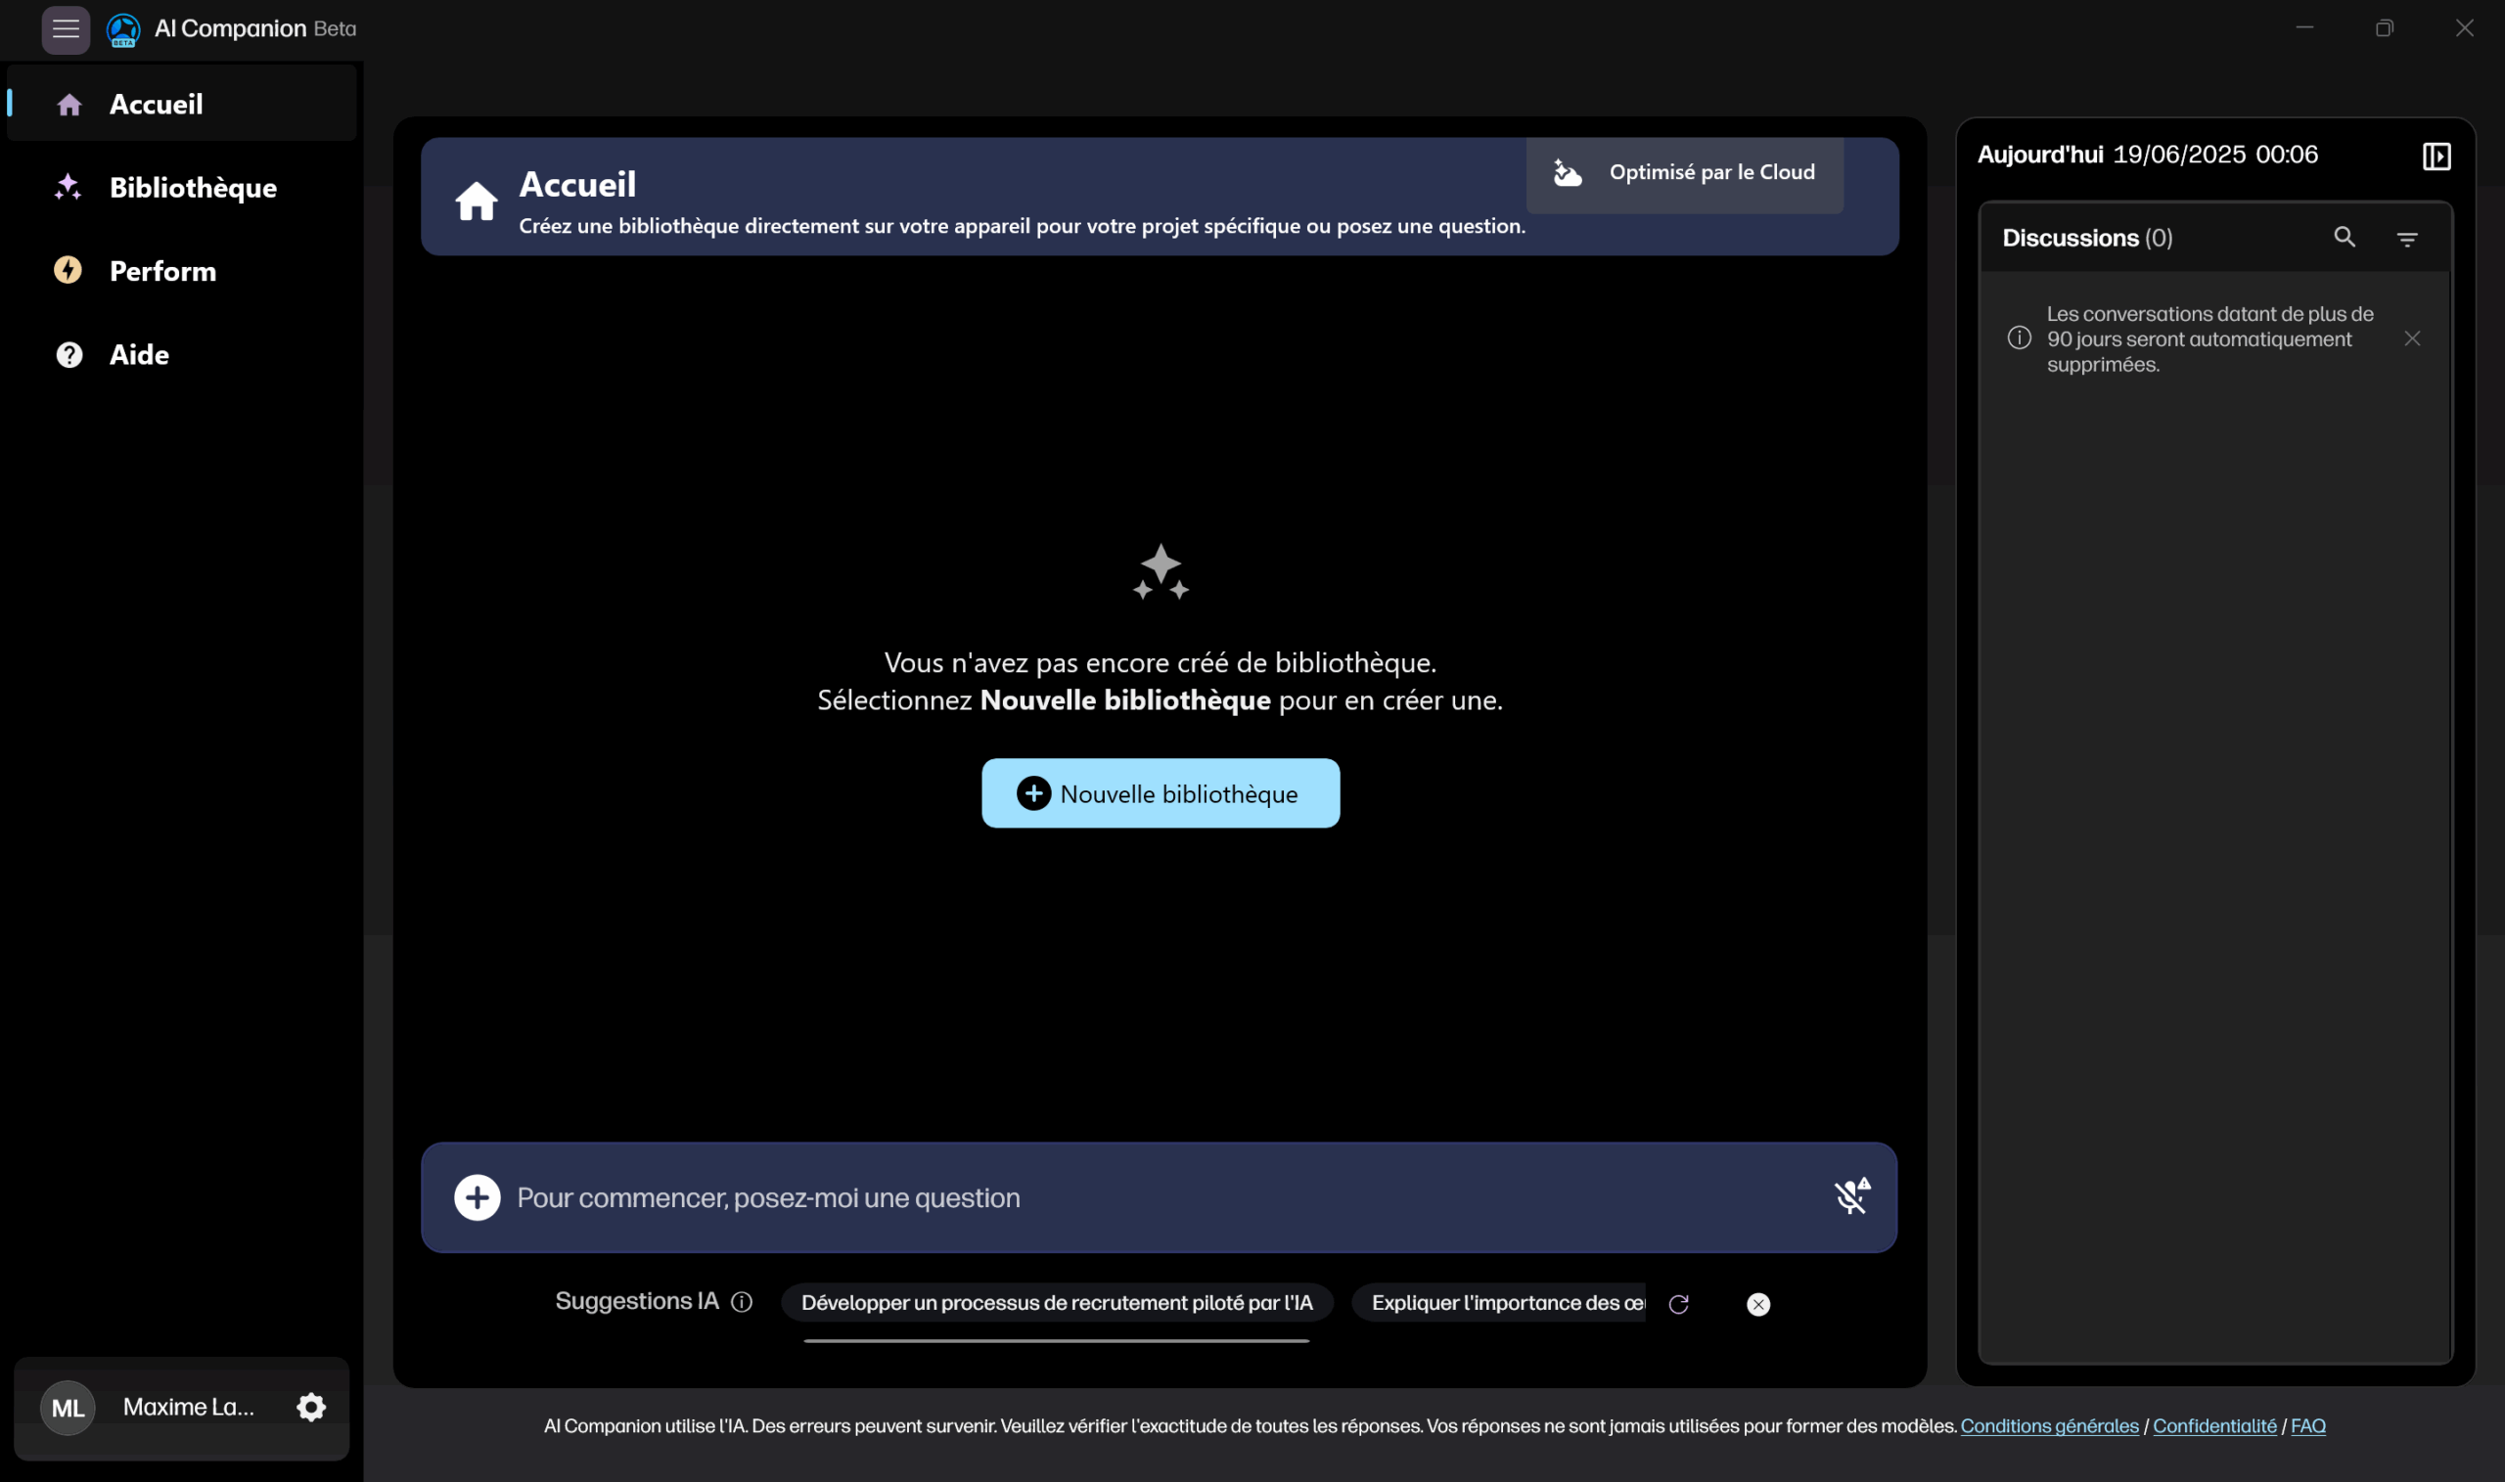Click the plus attachment icon in question box

pos(478,1196)
